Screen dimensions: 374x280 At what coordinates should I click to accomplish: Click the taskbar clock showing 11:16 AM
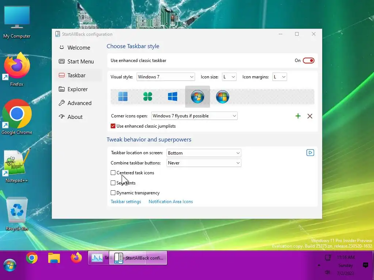pos(346,265)
